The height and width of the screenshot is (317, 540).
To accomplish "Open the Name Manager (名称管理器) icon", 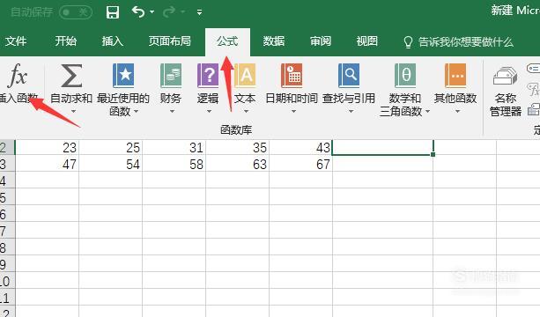I will pyautogui.click(x=506, y=76).
